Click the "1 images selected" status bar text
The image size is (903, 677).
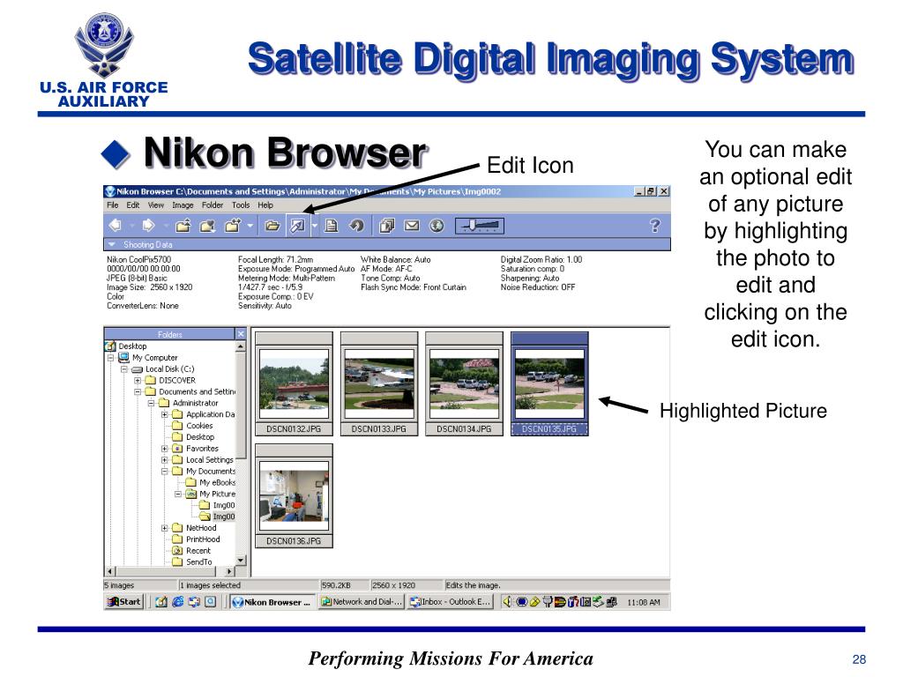210,585
